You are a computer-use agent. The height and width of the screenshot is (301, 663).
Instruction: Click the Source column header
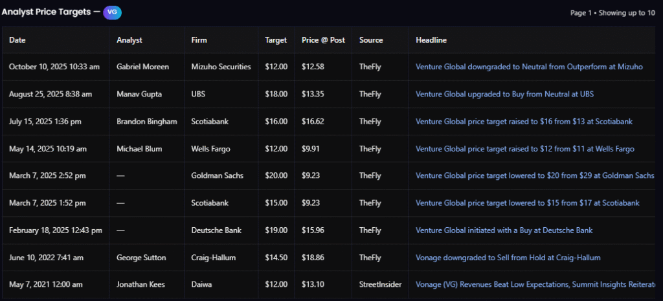click(371, 40)
